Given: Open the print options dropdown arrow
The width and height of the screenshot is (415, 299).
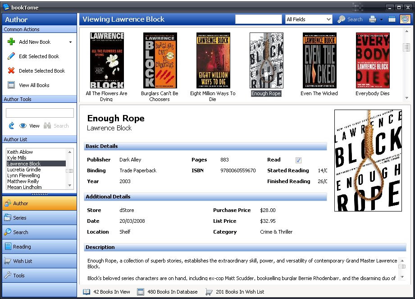Looking at the screenshot, I should [x=381, y=19].
